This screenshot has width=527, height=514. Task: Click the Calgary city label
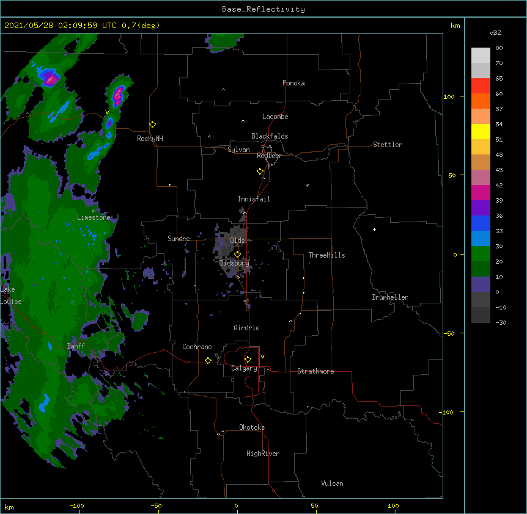pyautogui.click(x=244, y=368)
